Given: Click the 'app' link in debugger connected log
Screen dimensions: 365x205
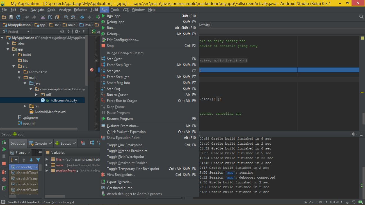Looking at the screenshot, I should coord(230,178).
